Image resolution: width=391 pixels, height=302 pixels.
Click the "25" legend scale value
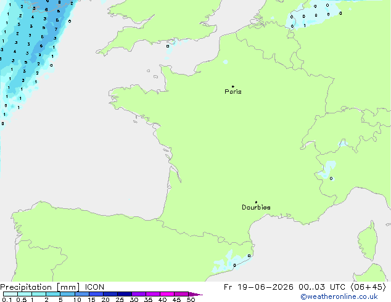pos(120,300)
